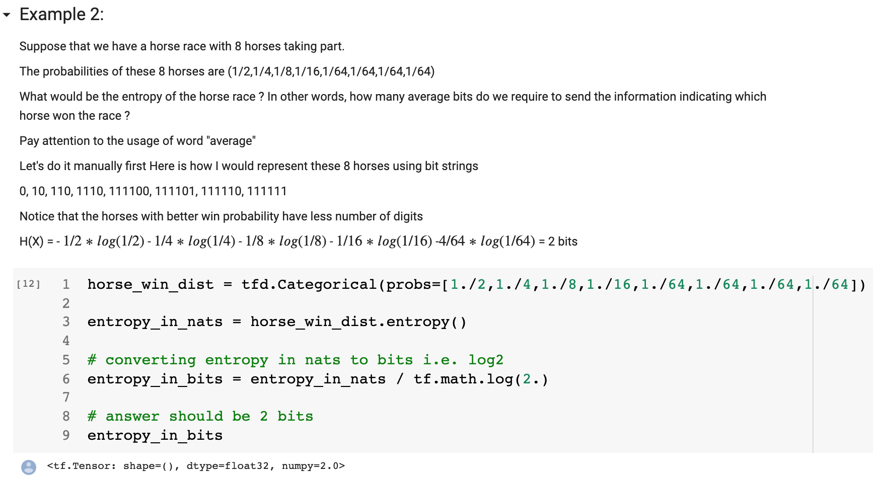Click the comment 'answer should be 2 bits'

pos(200,416)
